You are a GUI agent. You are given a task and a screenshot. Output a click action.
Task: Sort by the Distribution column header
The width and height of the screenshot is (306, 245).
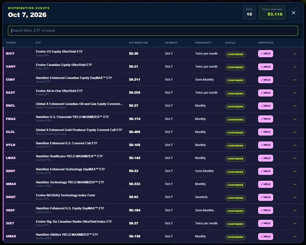click(138, 43)
